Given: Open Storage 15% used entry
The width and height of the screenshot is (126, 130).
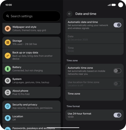Looking at the screenshot, I should (32, 42).
